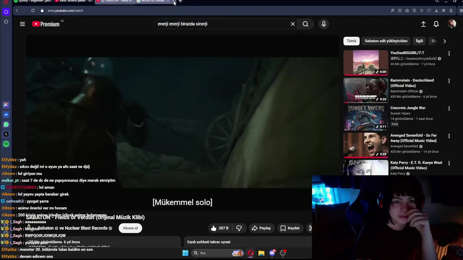Subscribe with the Abone ol button
The image size is (463, 260).
coord(130,228)
